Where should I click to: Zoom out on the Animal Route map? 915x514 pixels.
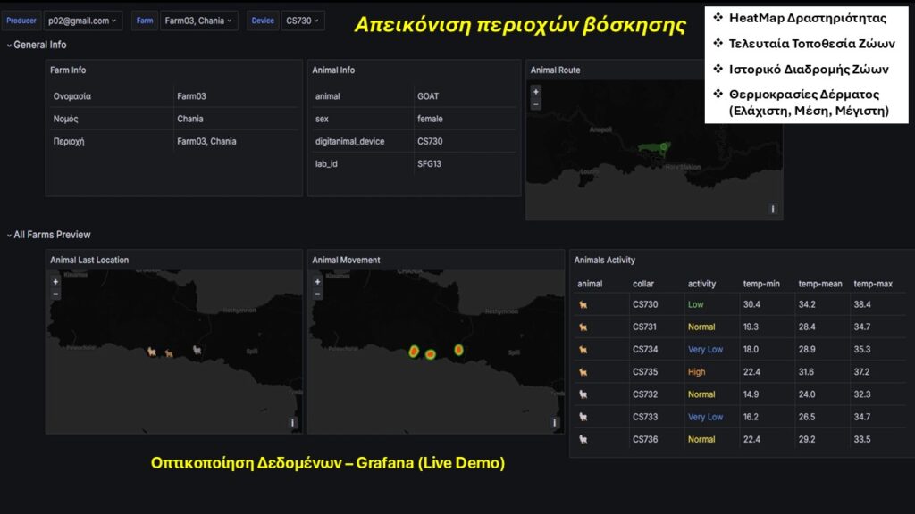point(534,104)
